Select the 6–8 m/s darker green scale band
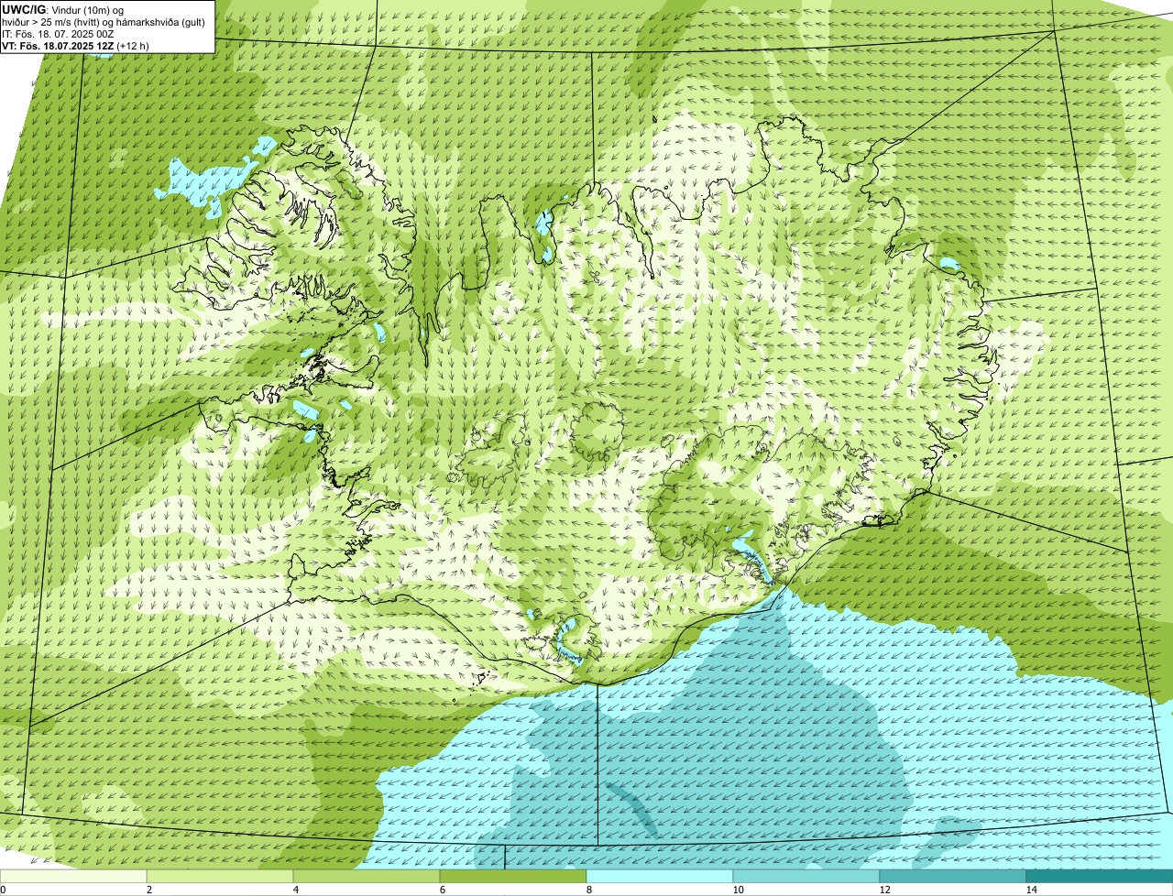 513,876
